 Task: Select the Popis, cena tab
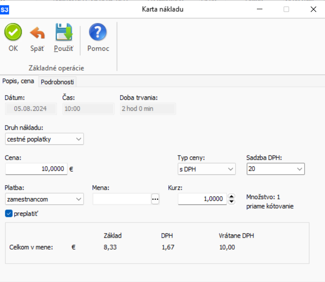coord(18,81)
